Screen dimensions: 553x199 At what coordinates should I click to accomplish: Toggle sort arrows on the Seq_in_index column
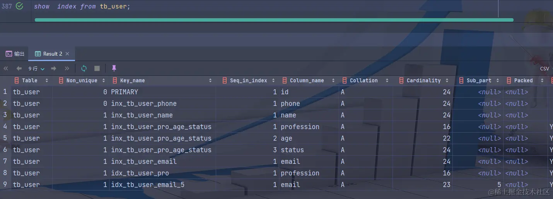coord(273,80)
